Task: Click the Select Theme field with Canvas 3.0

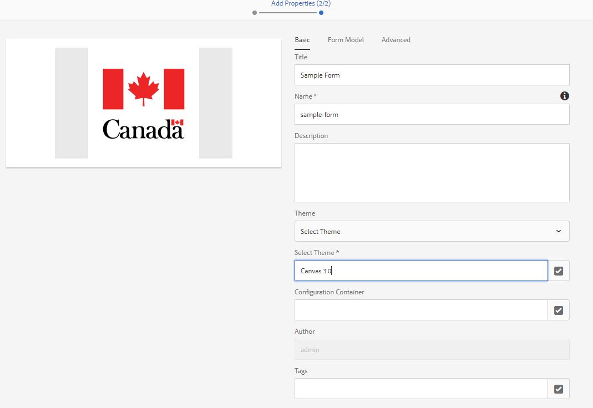Action: tap(421, 271)
